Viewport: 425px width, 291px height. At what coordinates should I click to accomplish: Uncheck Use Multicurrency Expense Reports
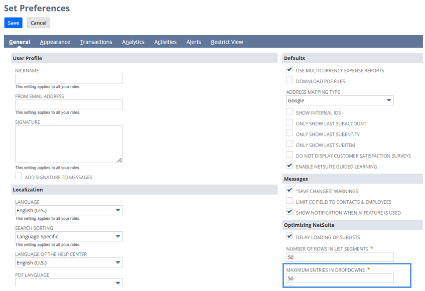click(290, 69)
